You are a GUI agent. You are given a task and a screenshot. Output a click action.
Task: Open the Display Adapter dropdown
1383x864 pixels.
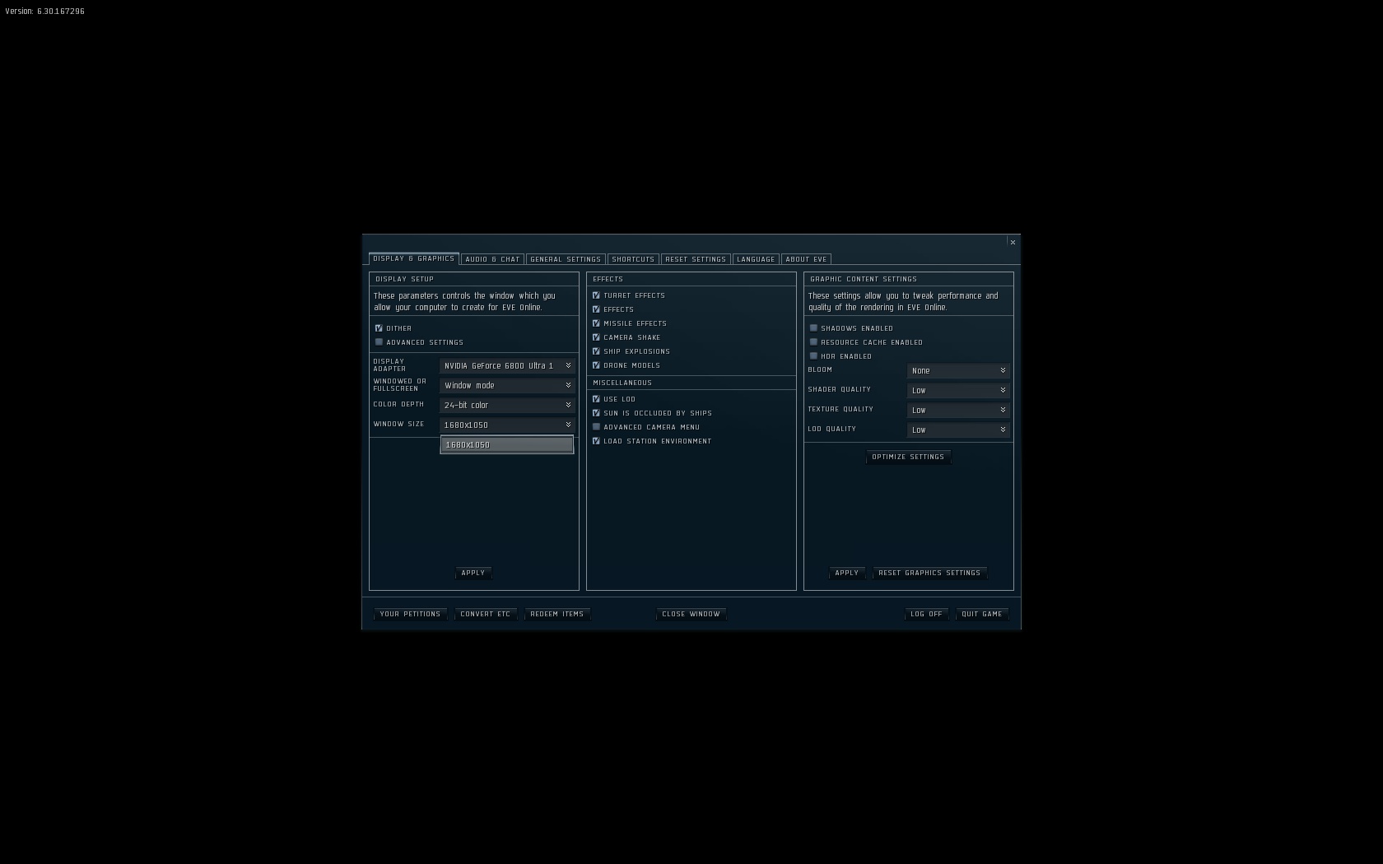507,365
